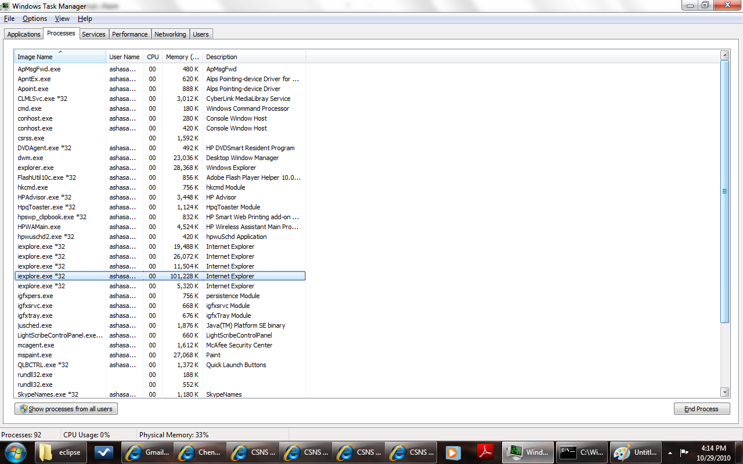The height and width of the screenshot is (464, 743).
Task: Show hidden system tray icons
Action: click(x=670, y=452)
